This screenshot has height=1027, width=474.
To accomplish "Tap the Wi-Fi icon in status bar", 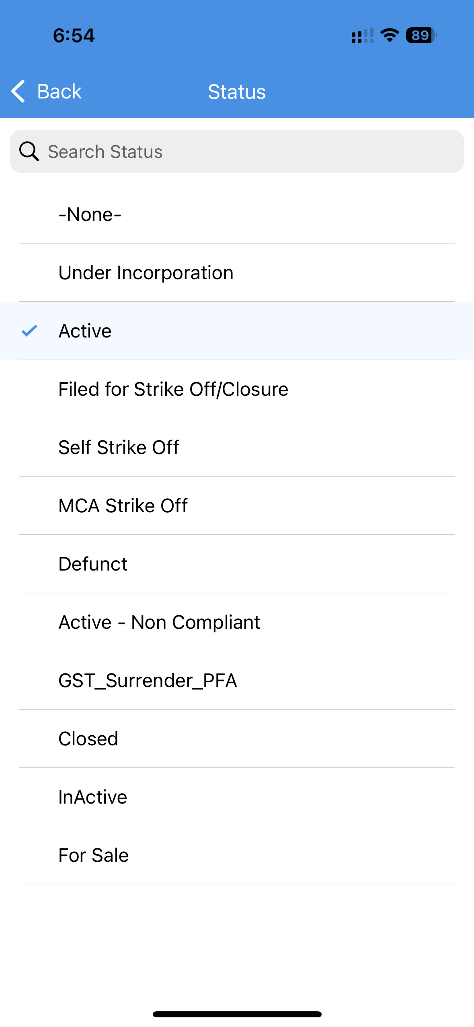I will 389,35.
